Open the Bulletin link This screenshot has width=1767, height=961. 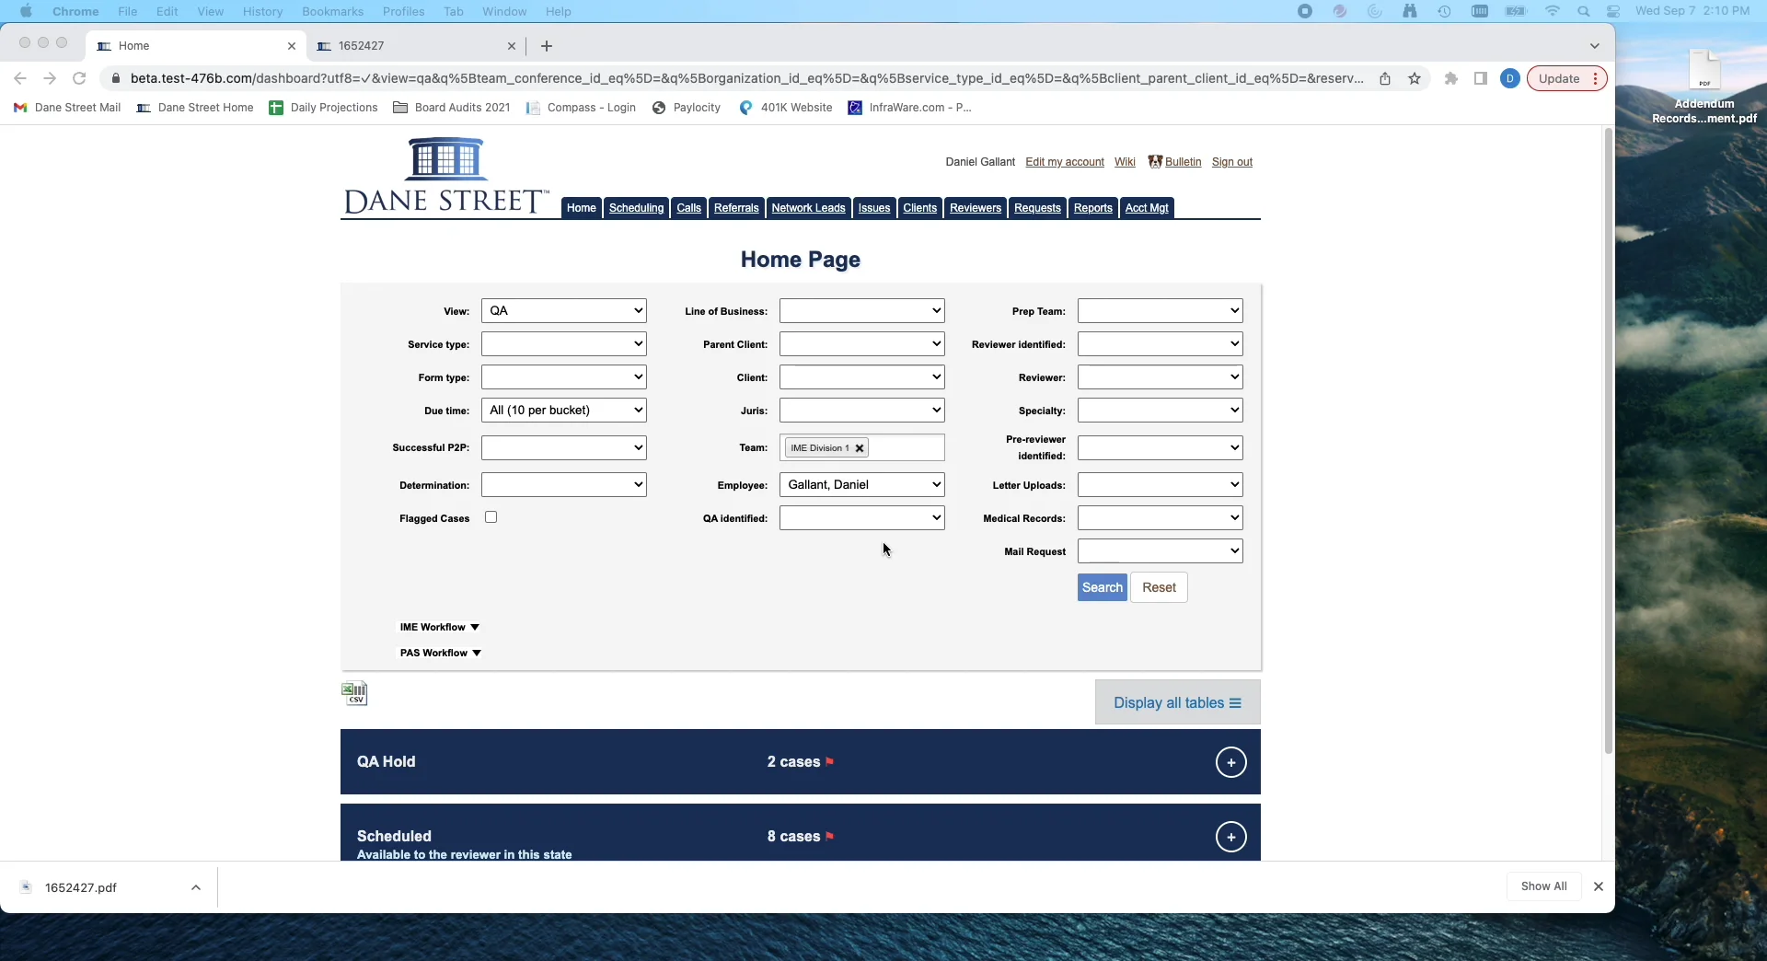point(1183,162)
